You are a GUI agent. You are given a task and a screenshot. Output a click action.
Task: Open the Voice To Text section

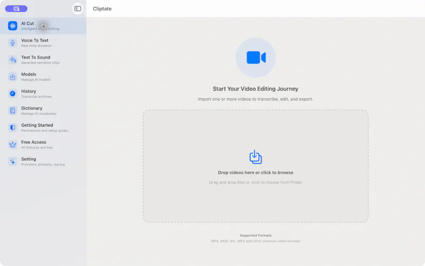click(43, 43)
